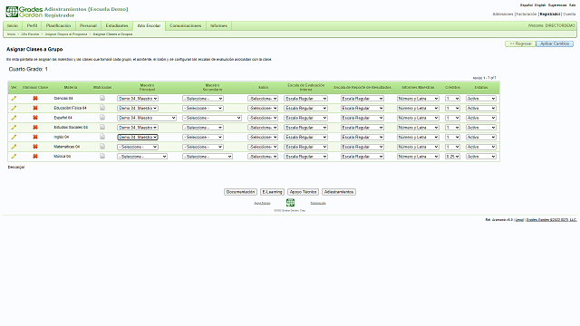Open the pencil edit icon for Español 04
This screenshot has height=326, width=580.
click(14, 118)
